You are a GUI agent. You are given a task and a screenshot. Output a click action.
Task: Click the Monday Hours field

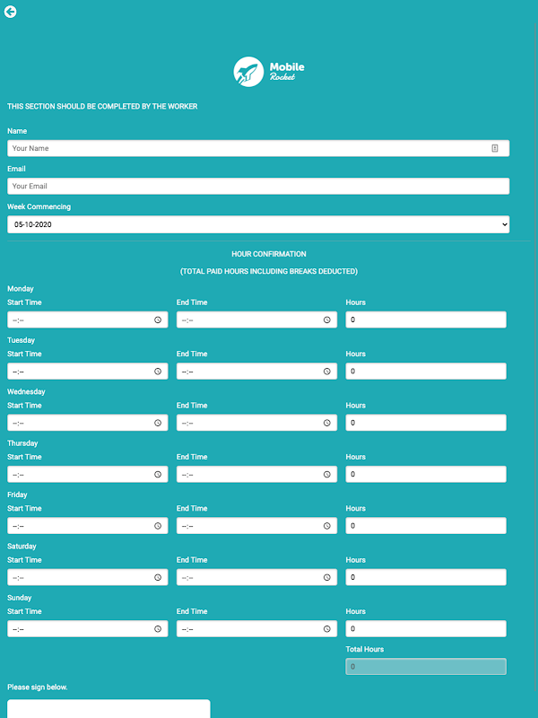426,320
